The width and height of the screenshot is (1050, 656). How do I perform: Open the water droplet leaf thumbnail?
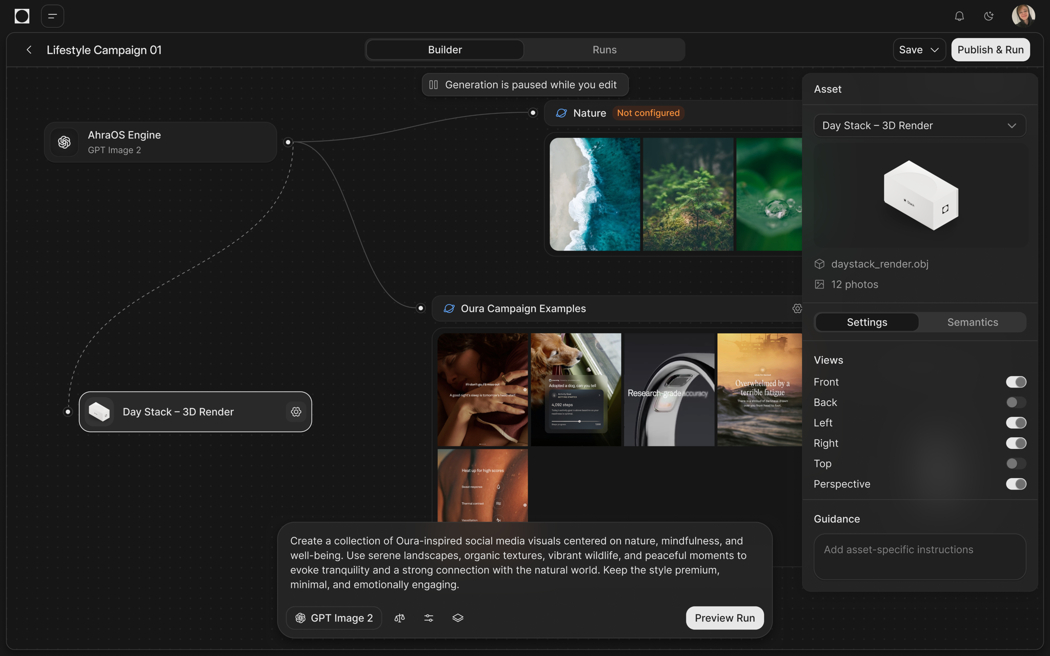tap(769, 194)
